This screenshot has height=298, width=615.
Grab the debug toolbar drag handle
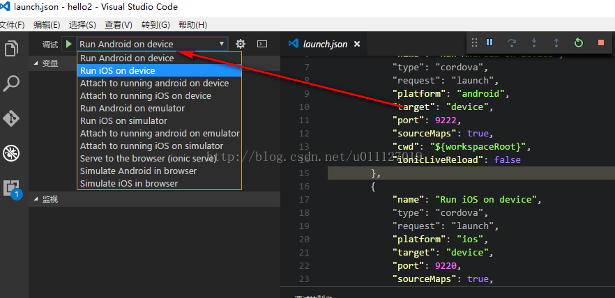pyautogui.click(x=475, y=42)
